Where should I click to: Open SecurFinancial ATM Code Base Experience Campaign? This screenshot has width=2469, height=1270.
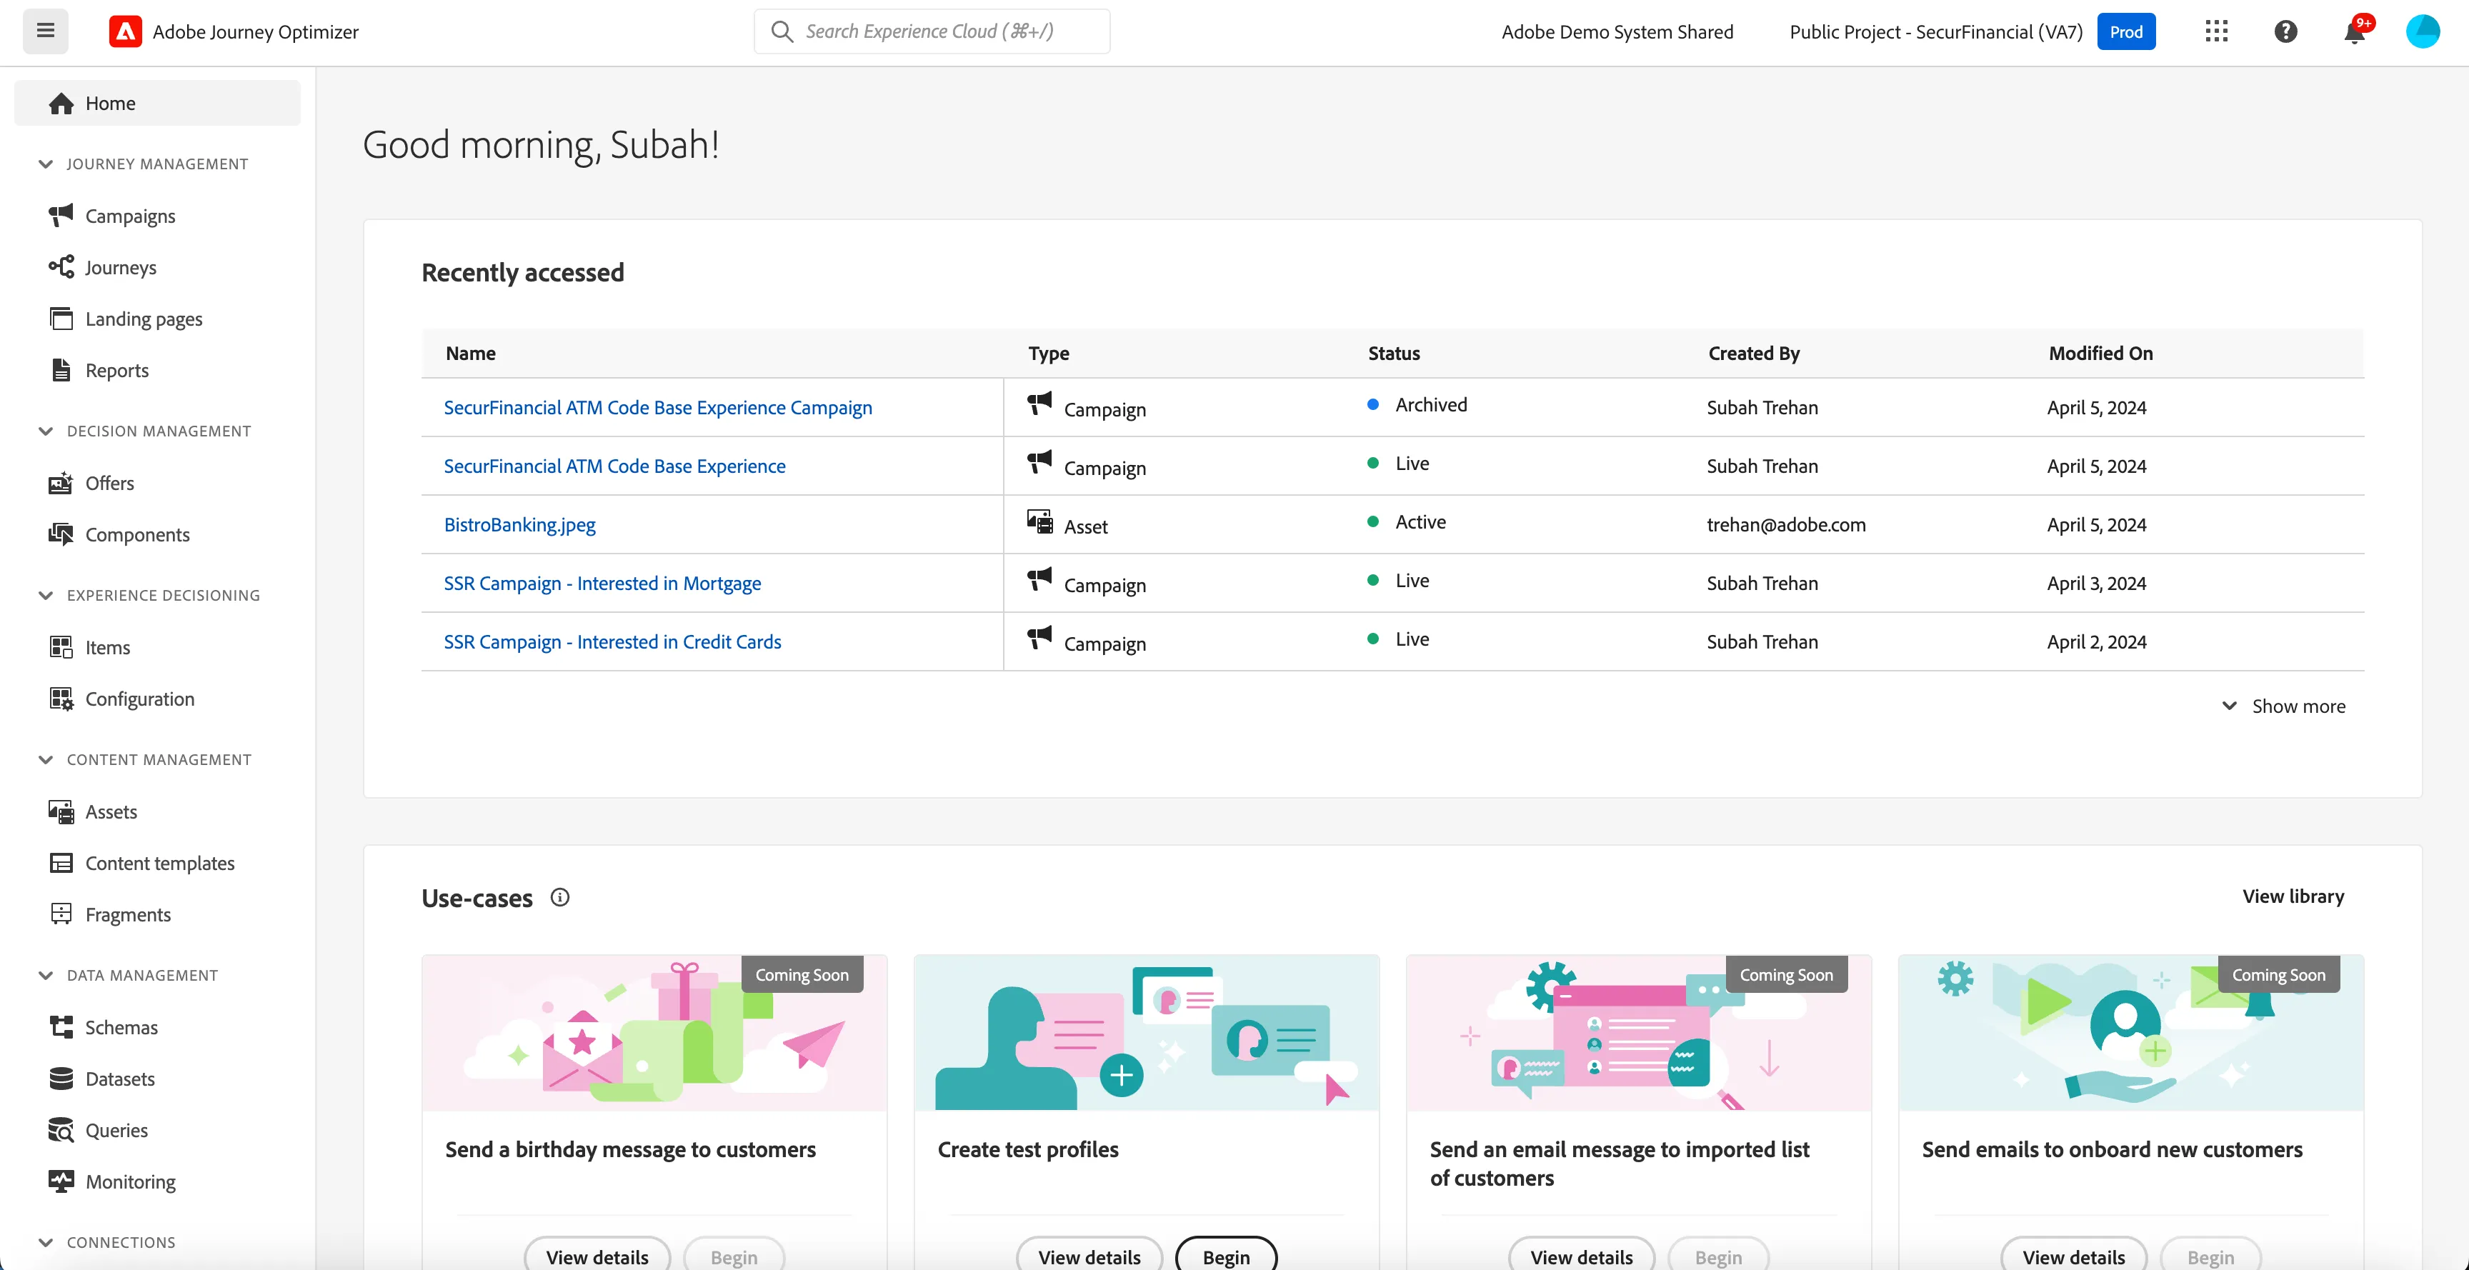coord(657,407)
